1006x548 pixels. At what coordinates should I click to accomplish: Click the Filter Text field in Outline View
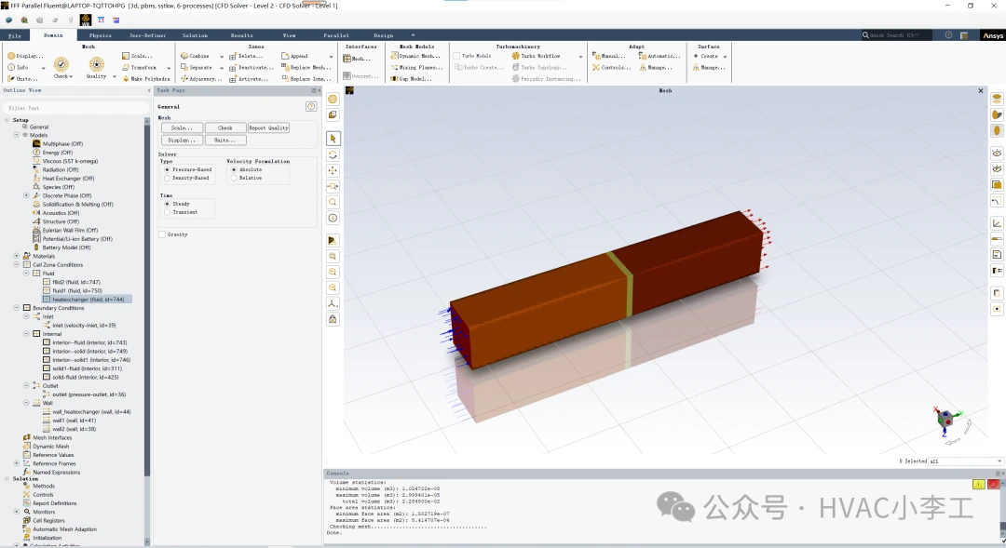pyautogui.click(x=74, y=108)
